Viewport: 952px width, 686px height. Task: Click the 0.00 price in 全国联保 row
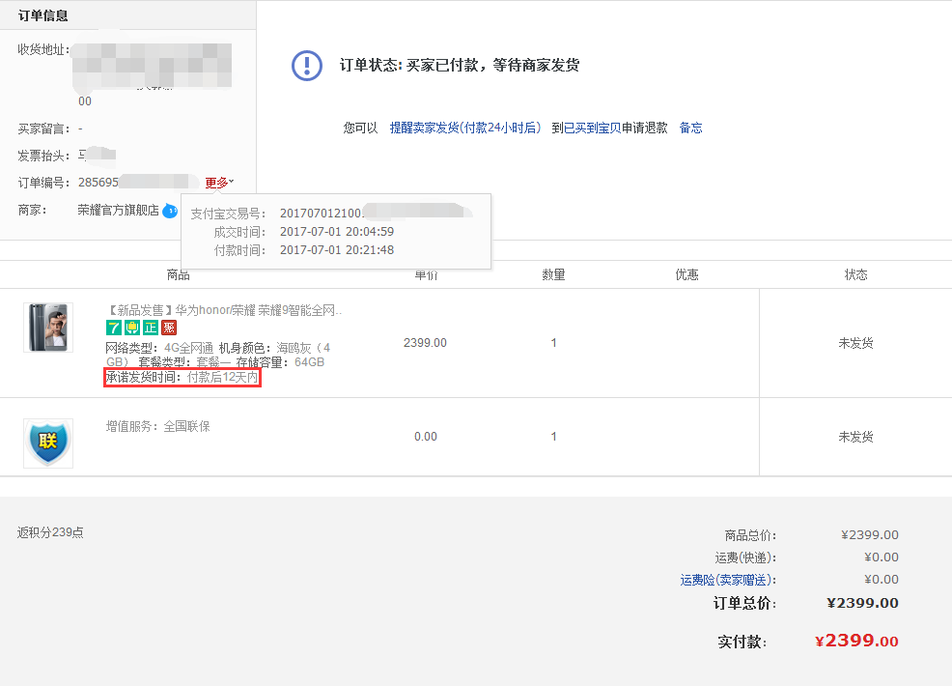[x=426, y=437]
